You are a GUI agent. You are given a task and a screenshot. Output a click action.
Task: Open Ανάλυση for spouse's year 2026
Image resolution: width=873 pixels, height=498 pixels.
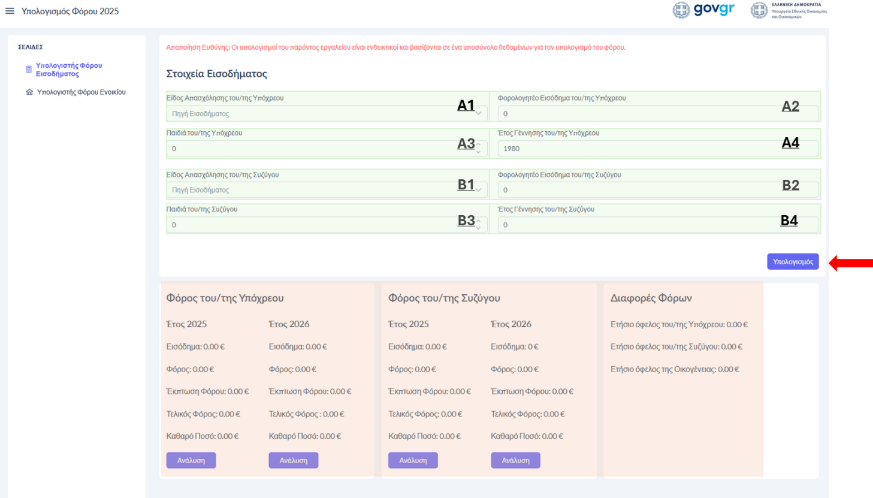click(515, 460)
